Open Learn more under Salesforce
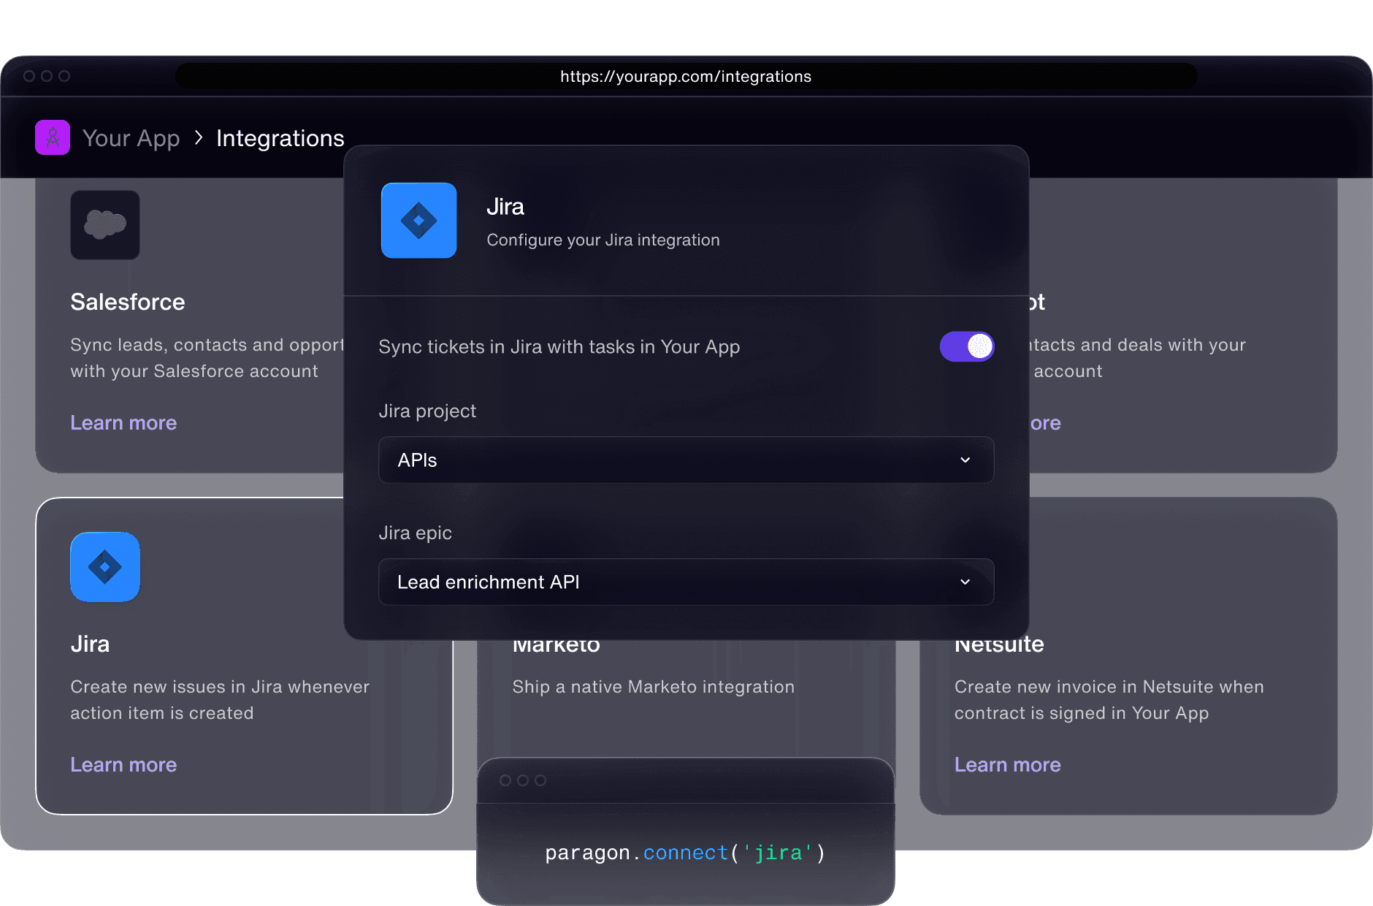Image resolution: width=1373 pixels, height=906 pixels. (x=123, y=423)
